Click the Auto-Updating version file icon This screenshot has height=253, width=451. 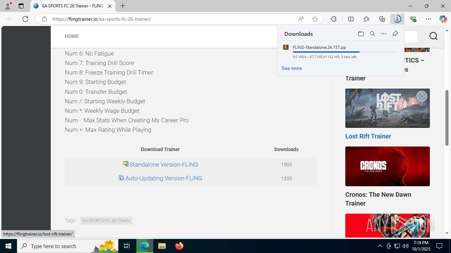click(x=121, y=177)
